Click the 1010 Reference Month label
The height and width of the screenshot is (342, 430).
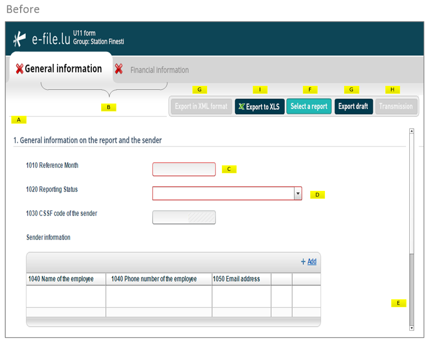click(52, 165)
